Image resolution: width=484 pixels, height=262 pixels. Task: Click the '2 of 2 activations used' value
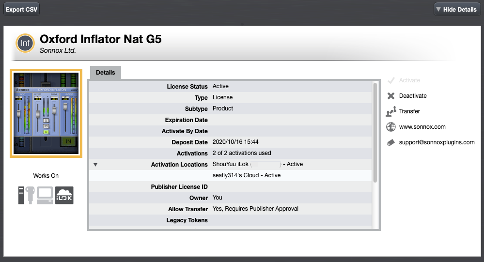point(242,153)
